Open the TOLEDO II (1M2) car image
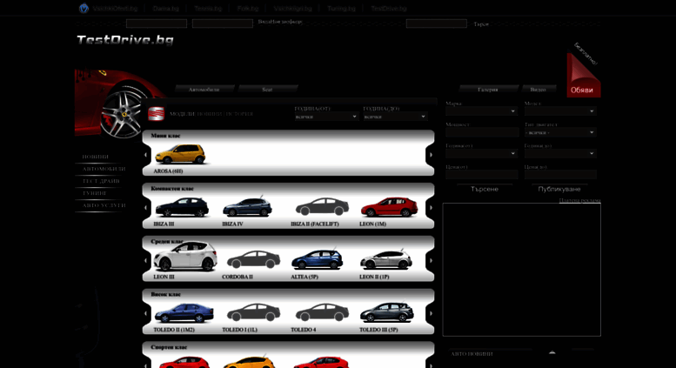Image resolution: width=676 pixels, height=368 pixels. tap(184, 313)
